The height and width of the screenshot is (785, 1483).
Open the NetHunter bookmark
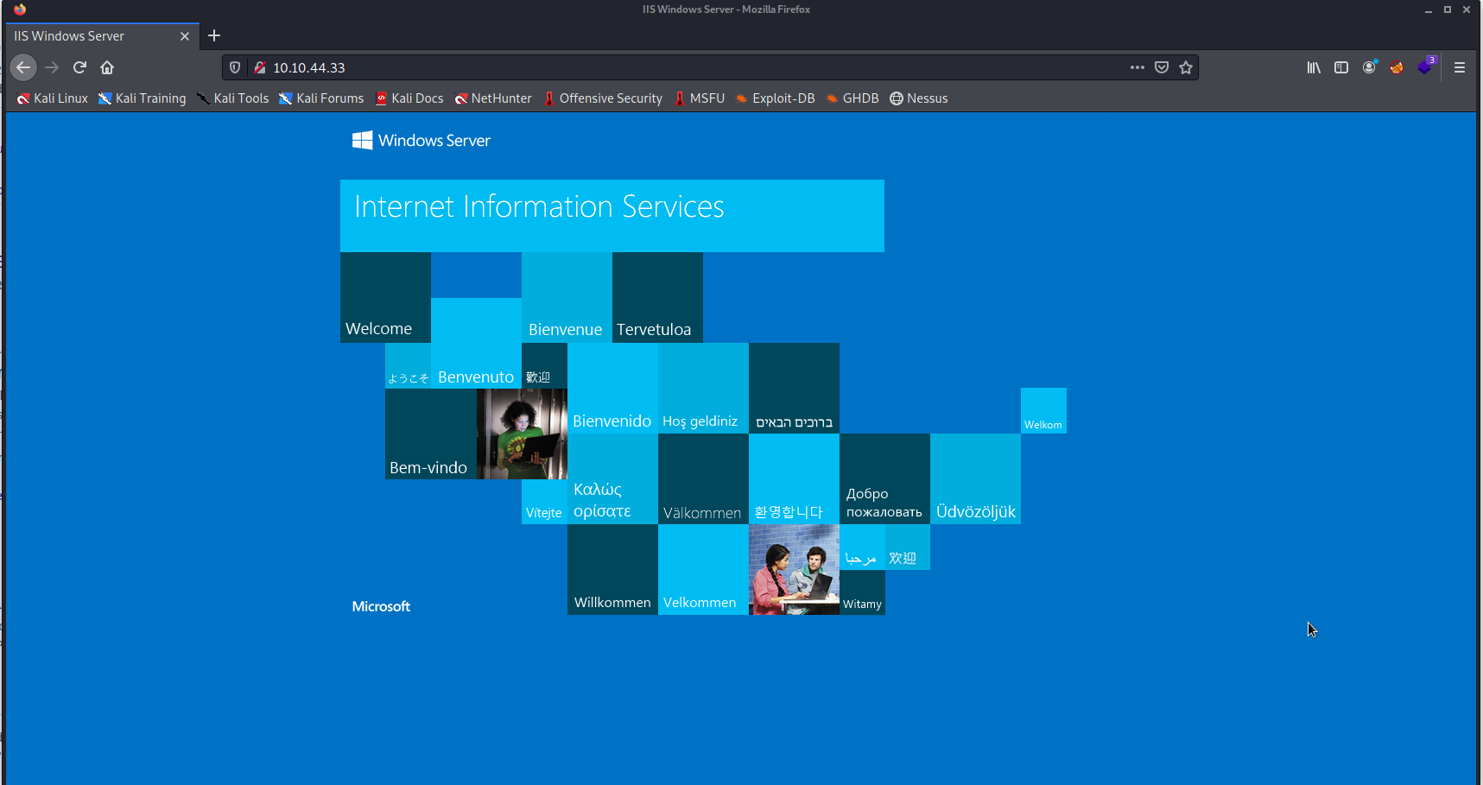click(493, 98)
